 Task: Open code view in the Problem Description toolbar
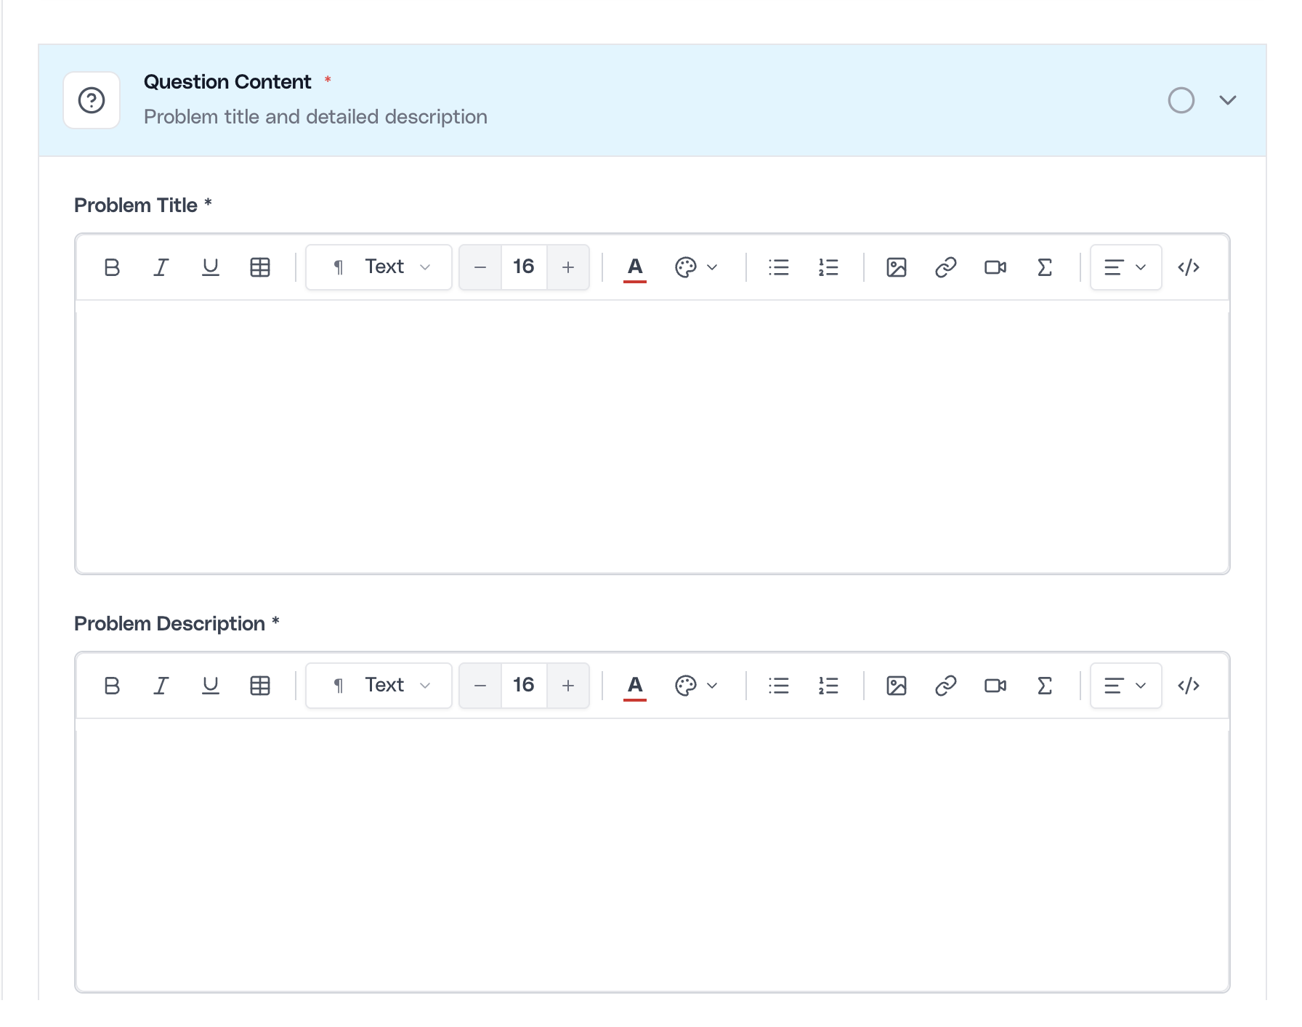tap(1189, 685)
